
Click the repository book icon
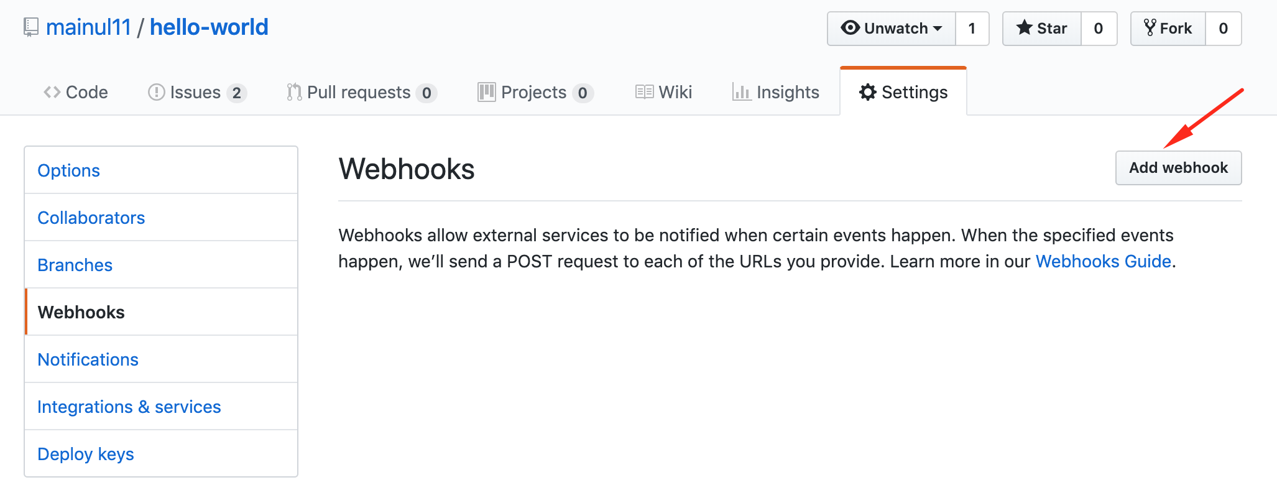click(x=30, y=27)
